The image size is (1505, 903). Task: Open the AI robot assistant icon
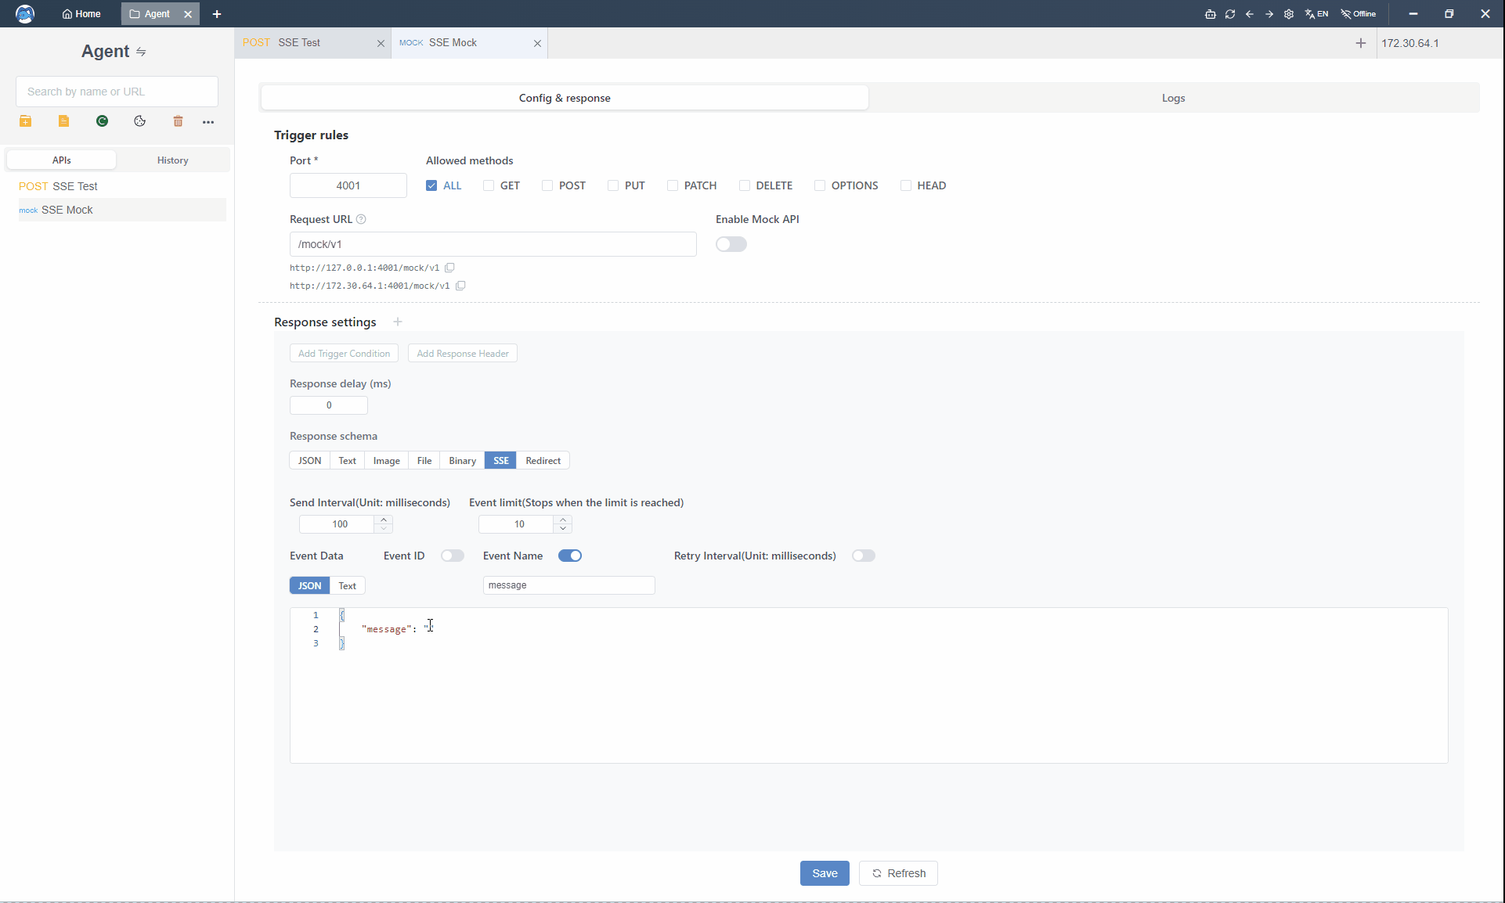(1210, 14)
